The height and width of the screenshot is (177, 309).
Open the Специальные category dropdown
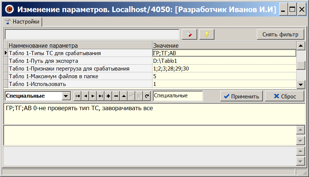tap(66, 96)
